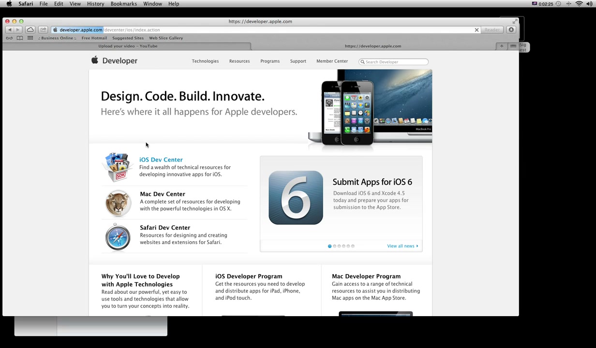Open the Mac Developer Program heading

366,276
